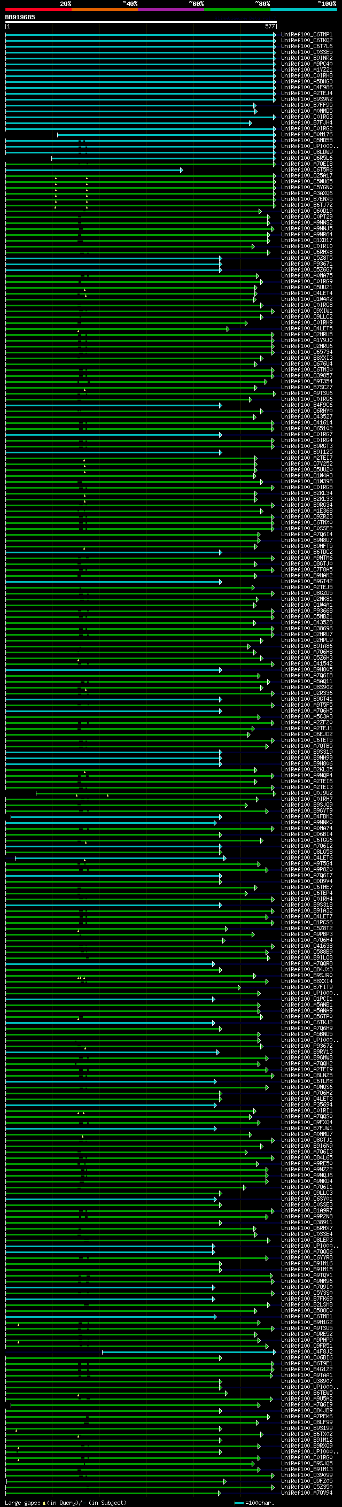This screenshot has width=342, height=1507.
Task: Click hit label UniRef100_Q9ZR23
Action: tap(307, 516)
